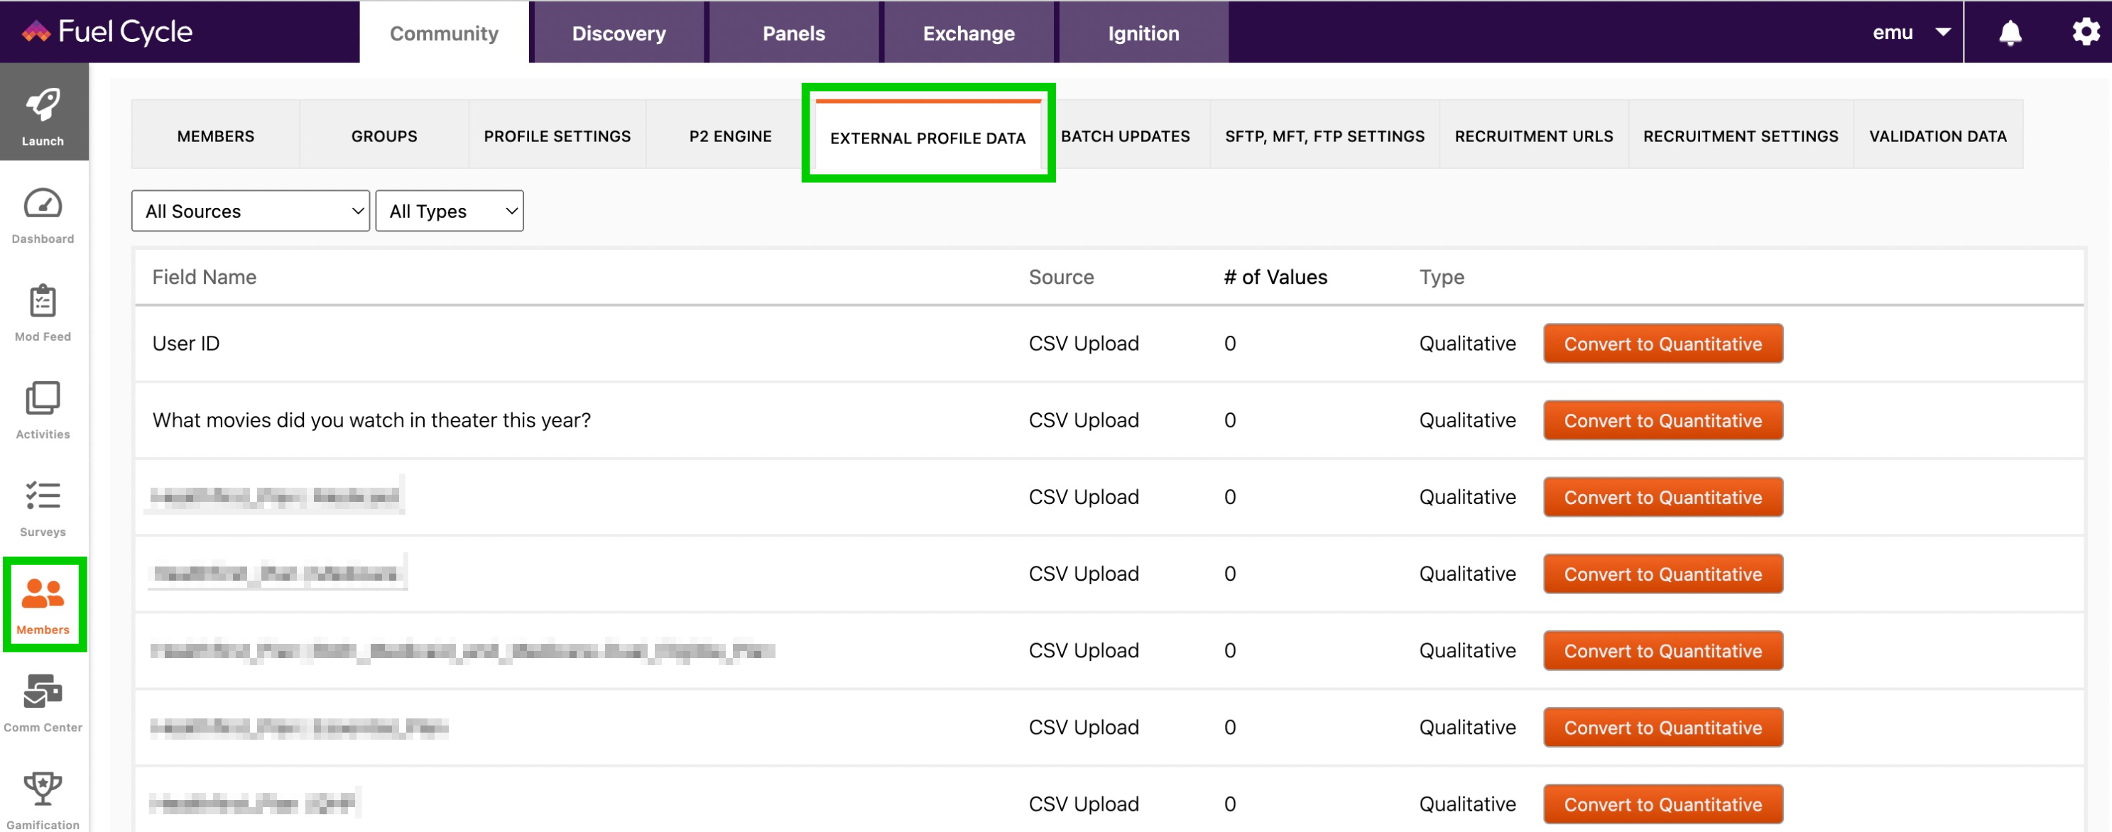This screenshot has width=2112, height=832.
Task: Open the Recruitment URLs tab
Action: (1533, 136)
